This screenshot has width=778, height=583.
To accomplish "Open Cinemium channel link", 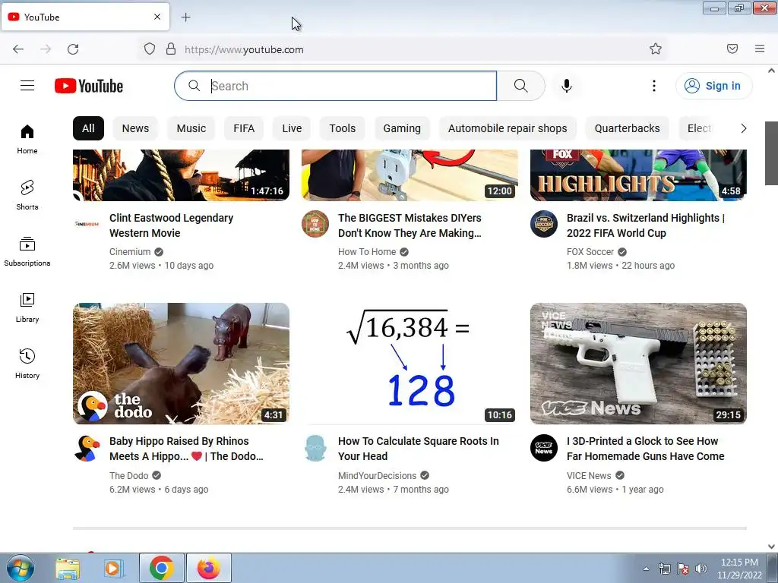I will coord(130,252).
